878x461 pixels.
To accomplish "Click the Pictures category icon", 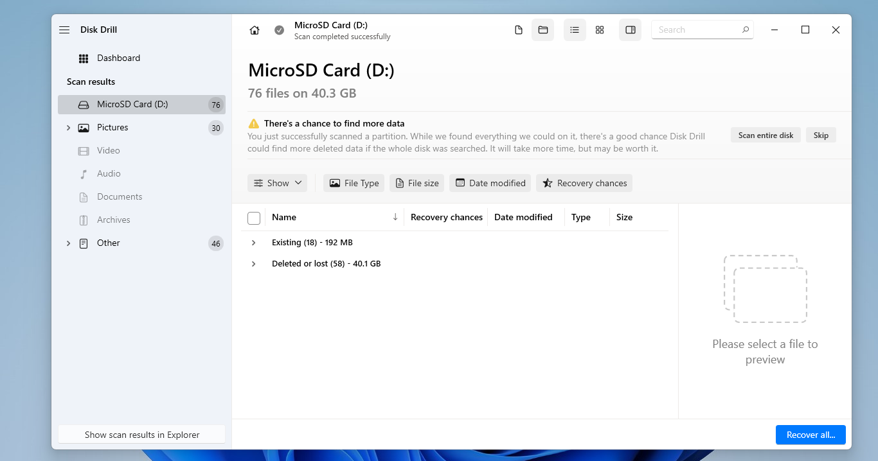I will click(x=84, y=128).
